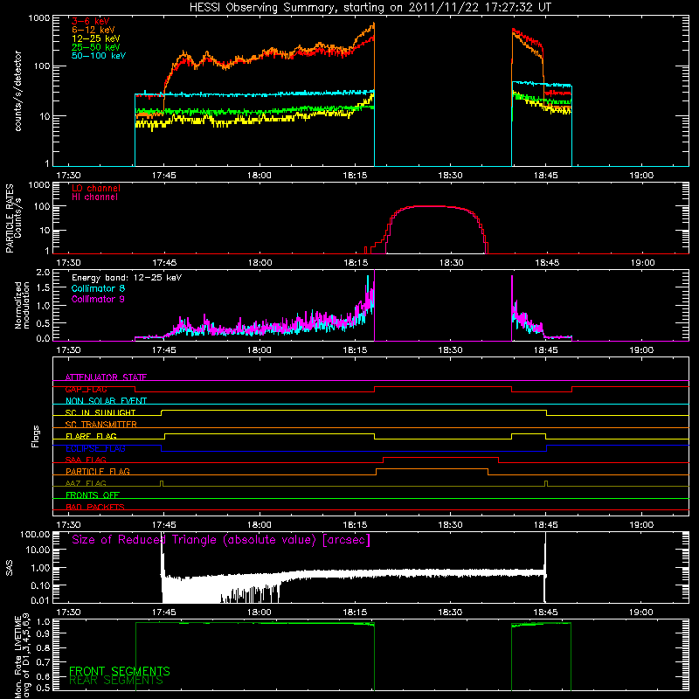The height and width of the screenshot is (699, 699).
Task: Click the 18:15 tick under the count-rate plot
Action: coord(355,176)
